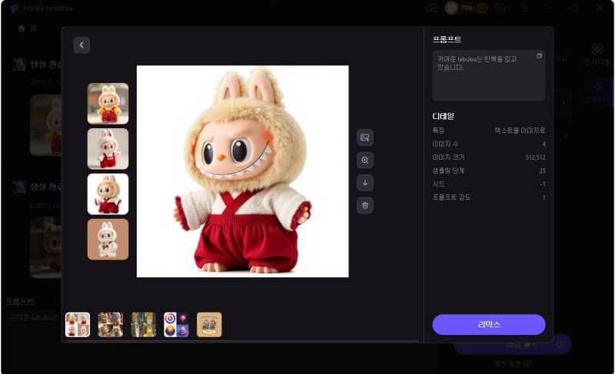Open the user account icon in the title bar
Image resolution: width=615 pixels, height=374 pixels.
500,8
